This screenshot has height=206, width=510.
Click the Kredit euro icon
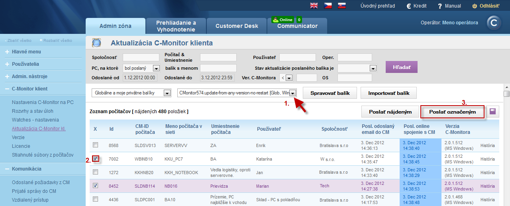click(408, 6)
